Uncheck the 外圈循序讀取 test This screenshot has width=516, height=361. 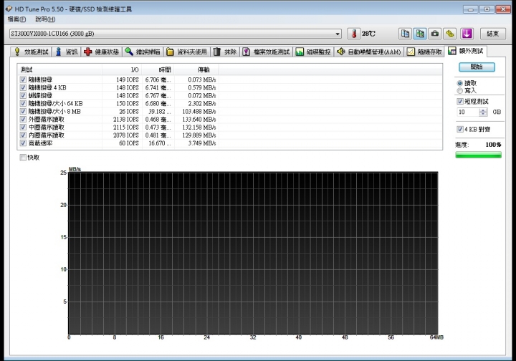tap(23, 120)
